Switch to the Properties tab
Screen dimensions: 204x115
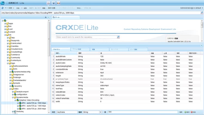point(61,49)
